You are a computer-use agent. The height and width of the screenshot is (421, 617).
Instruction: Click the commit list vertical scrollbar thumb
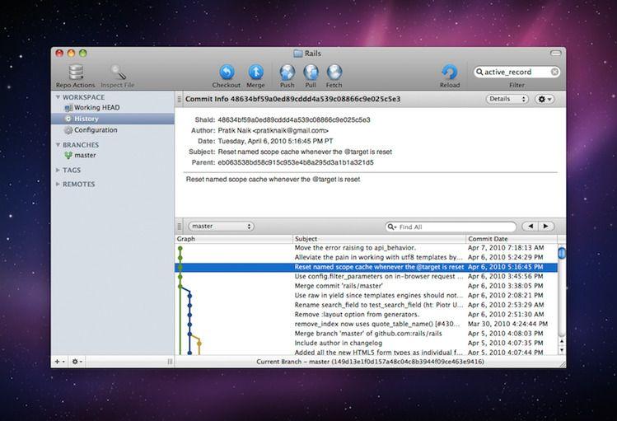click(562, 252)
